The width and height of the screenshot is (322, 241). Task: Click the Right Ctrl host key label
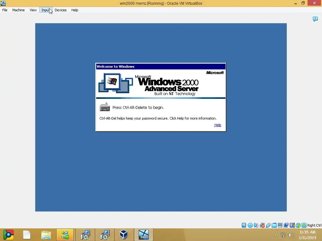click(x=314, y=225)
